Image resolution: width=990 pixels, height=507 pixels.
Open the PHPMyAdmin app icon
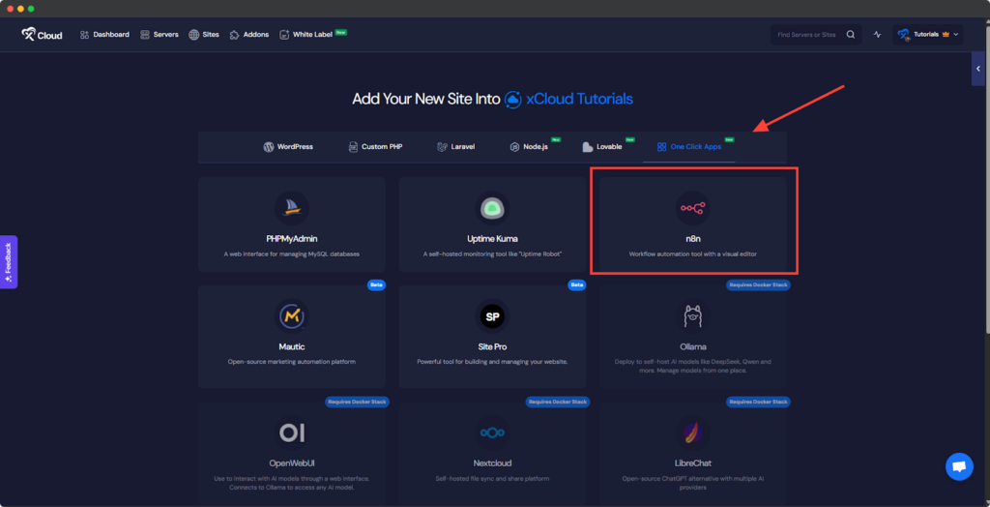click(x=291, y=208)
